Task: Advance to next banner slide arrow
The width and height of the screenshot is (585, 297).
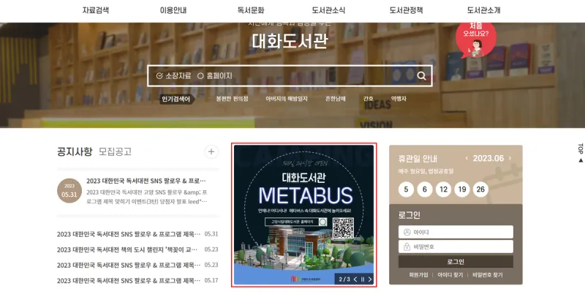Action: pyautogui.click(x=370, y=279)
